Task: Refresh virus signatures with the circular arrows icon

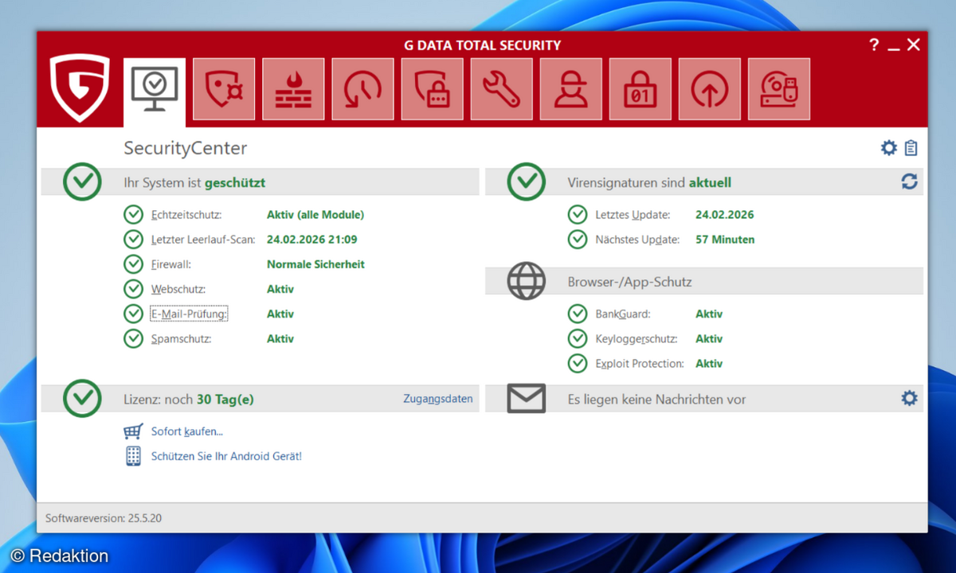Action: [x=909, y=181]
